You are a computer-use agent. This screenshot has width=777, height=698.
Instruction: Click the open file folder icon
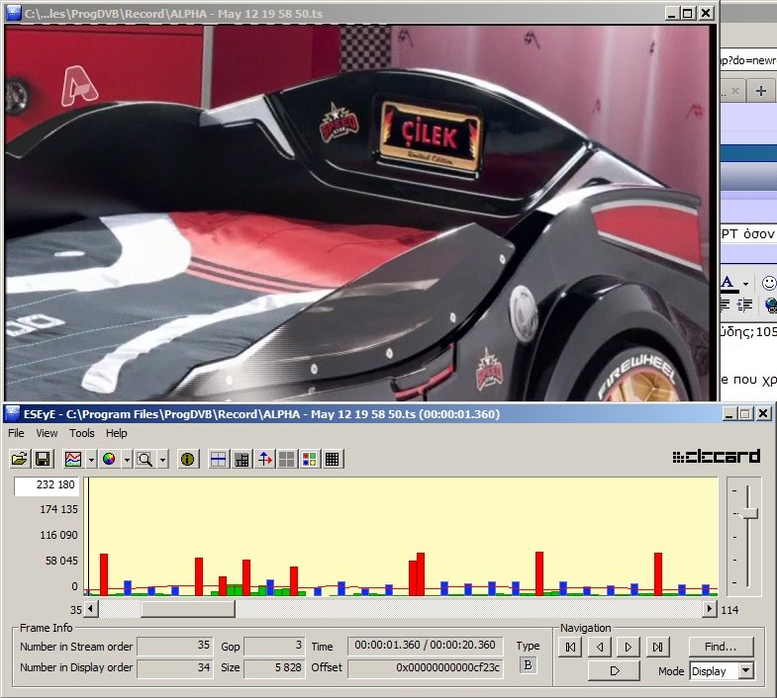point(20,459)
